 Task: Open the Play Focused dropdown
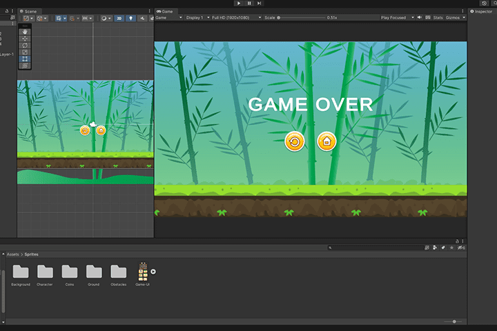pyautogui.click(x=398, y=18)
